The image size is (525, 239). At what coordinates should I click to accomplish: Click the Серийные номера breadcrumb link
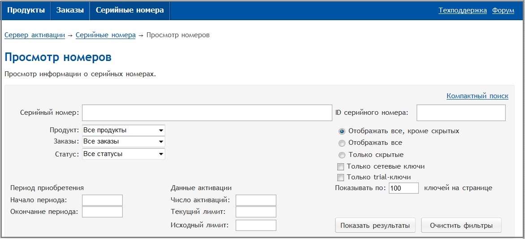click(x=105, y=35)
